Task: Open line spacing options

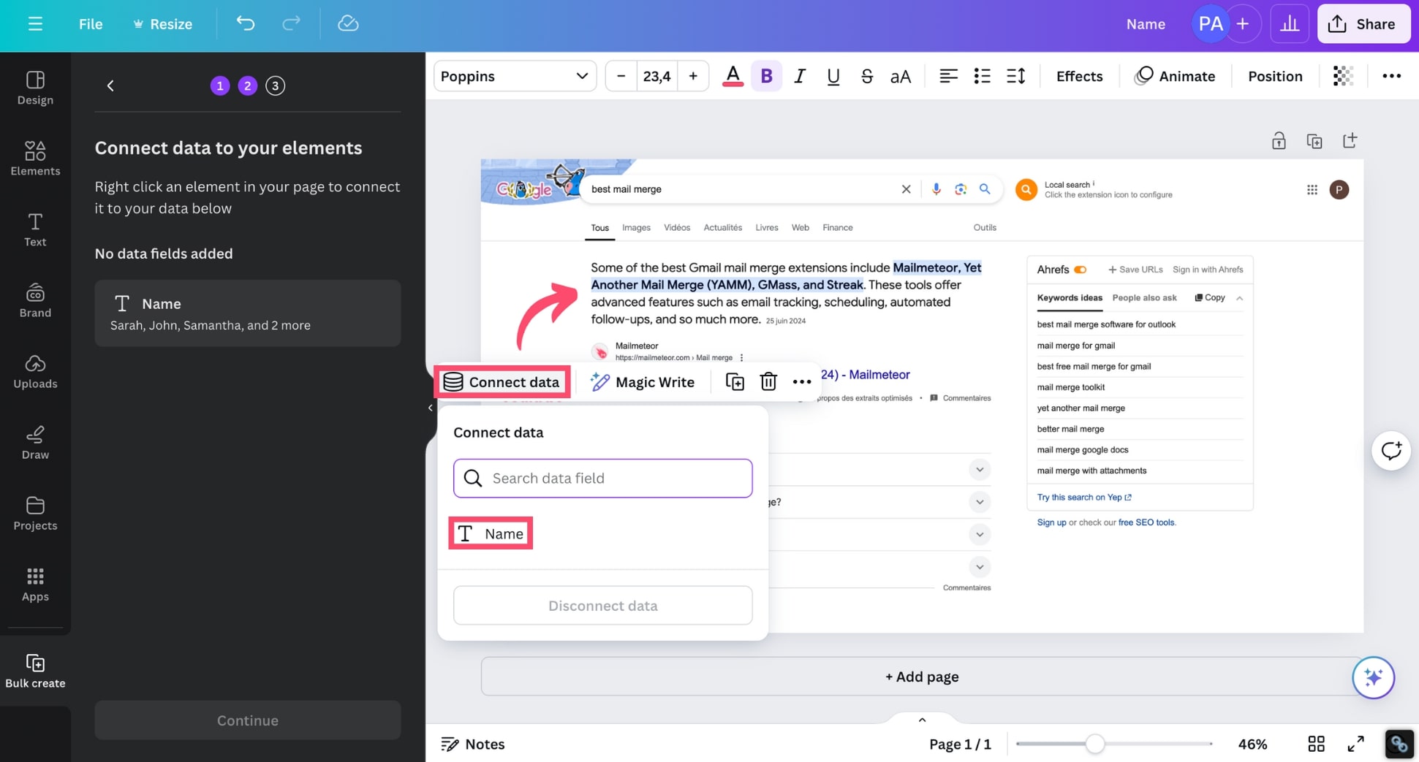Action: pos(1015,76)
